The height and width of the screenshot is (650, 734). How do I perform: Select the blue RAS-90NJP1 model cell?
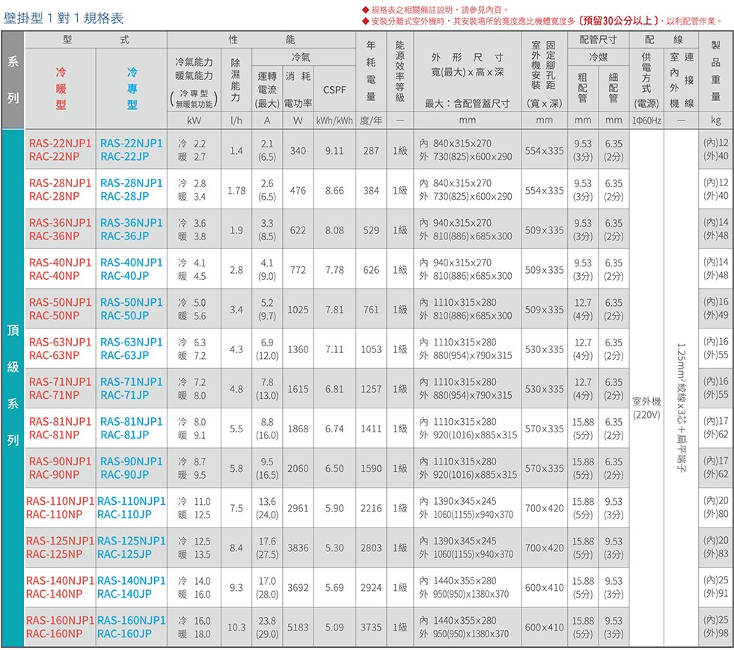click(131, 468)
